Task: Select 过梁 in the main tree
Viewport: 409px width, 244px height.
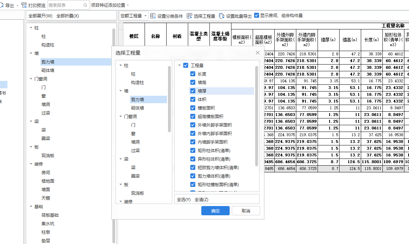Action: pyautogui.click(x=46, y=113)
